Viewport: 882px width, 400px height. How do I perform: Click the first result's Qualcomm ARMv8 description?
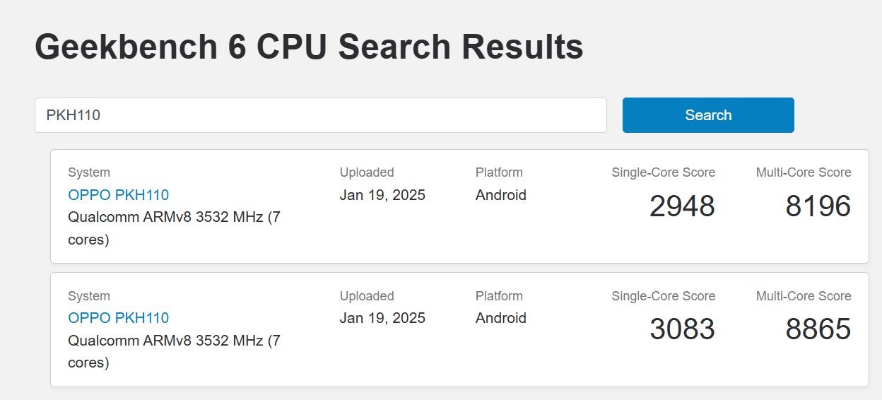pos(173,217)
